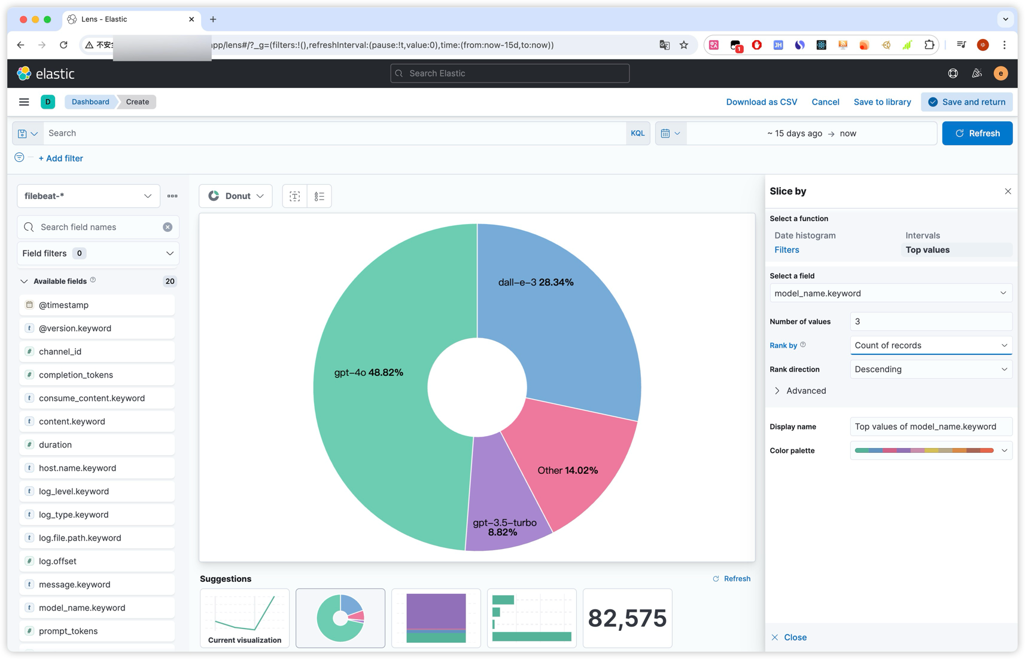Click the blue Refresh query button
1025x659 pixels.
977,133
